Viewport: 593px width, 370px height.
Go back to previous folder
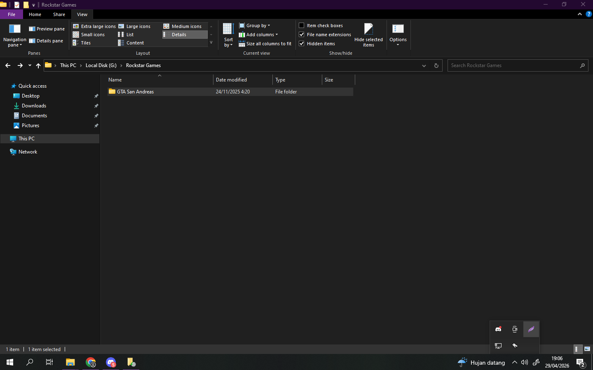click(8, 65)
